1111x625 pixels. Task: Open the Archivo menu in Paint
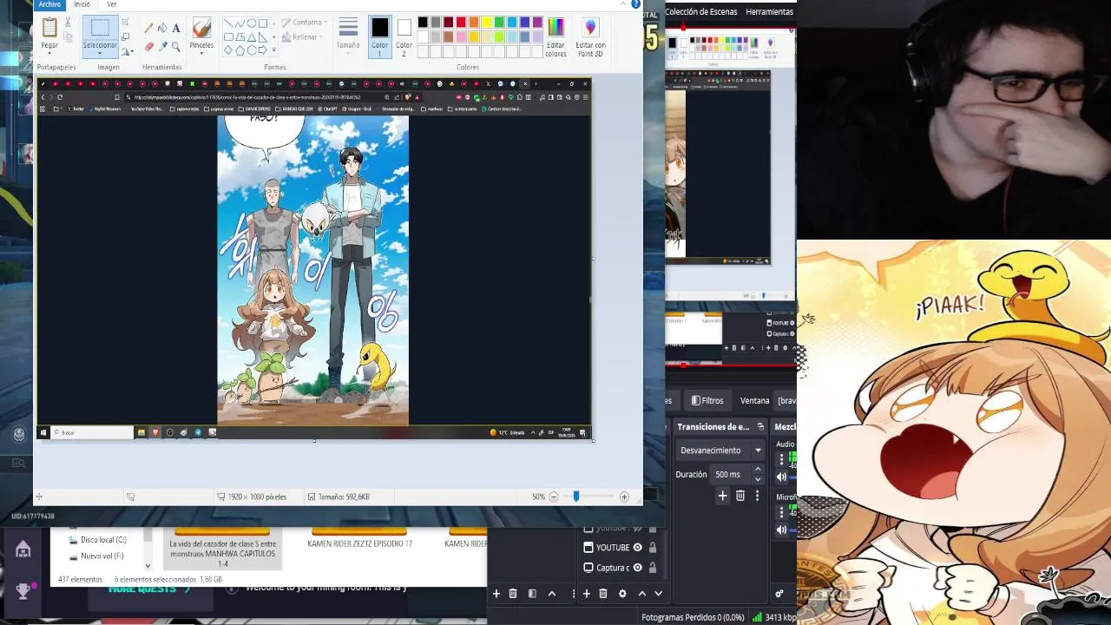[x=49, y=4]
